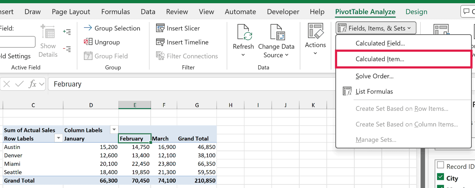
Task: Select the Austin row label cell
Action: pos(33,147)
